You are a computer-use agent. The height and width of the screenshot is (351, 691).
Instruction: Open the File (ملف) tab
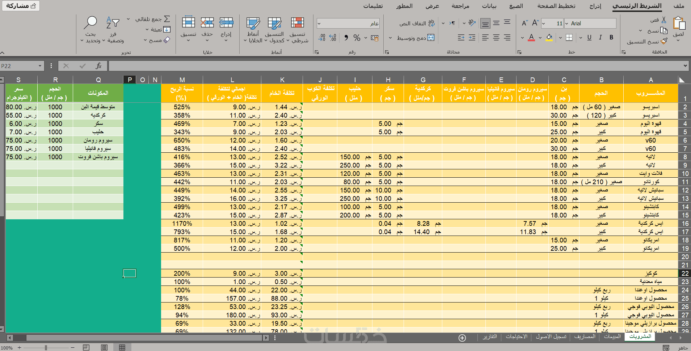679,6
